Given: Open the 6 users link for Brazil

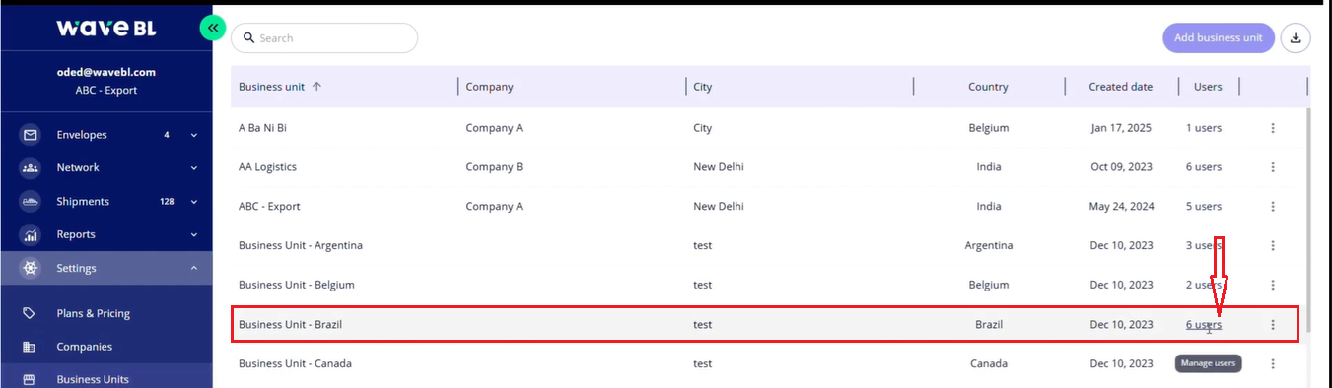Looking at the screenshot, I should (1204, 325).
